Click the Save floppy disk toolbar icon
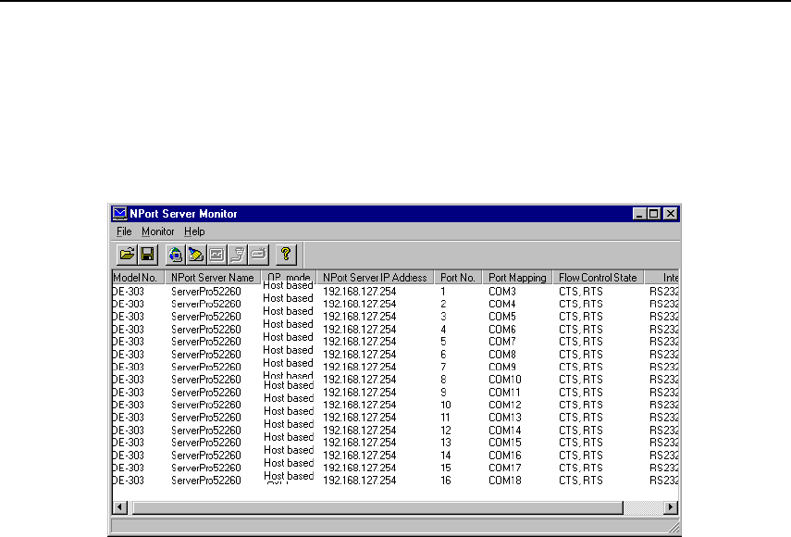 [x=148, y=255]
